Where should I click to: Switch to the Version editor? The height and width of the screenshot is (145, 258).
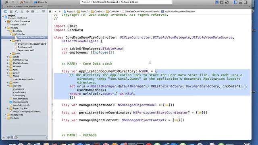click(x=227, y=2)
